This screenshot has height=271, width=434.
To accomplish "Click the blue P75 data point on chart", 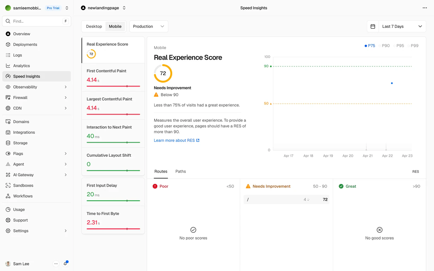I will coord(392,83).
